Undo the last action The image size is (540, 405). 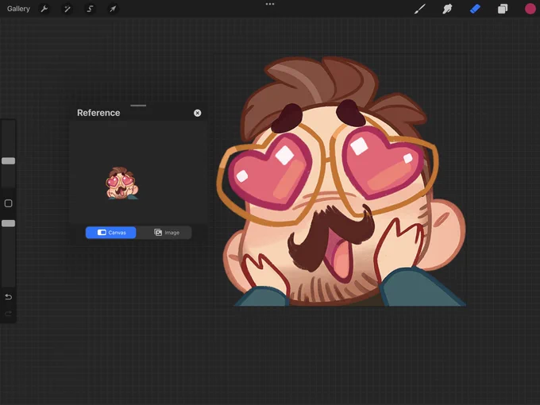pos(8,297)
